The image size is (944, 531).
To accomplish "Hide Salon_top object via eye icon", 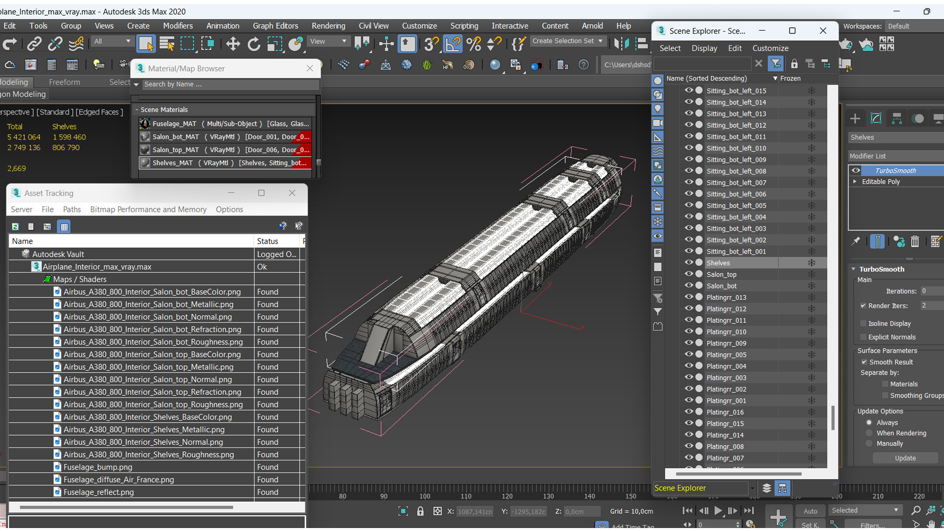I will [689, 274].
